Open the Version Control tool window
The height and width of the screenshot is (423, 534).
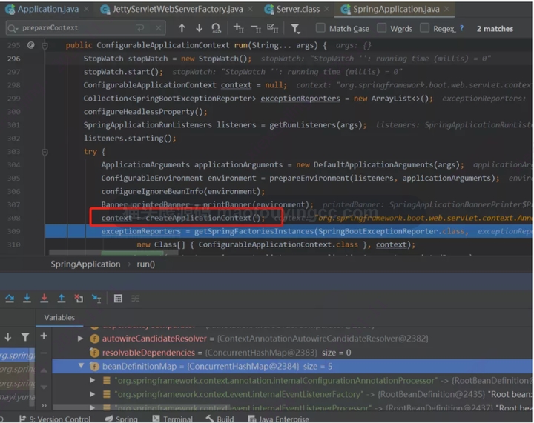pyautogui.click(x=55, y=419)
